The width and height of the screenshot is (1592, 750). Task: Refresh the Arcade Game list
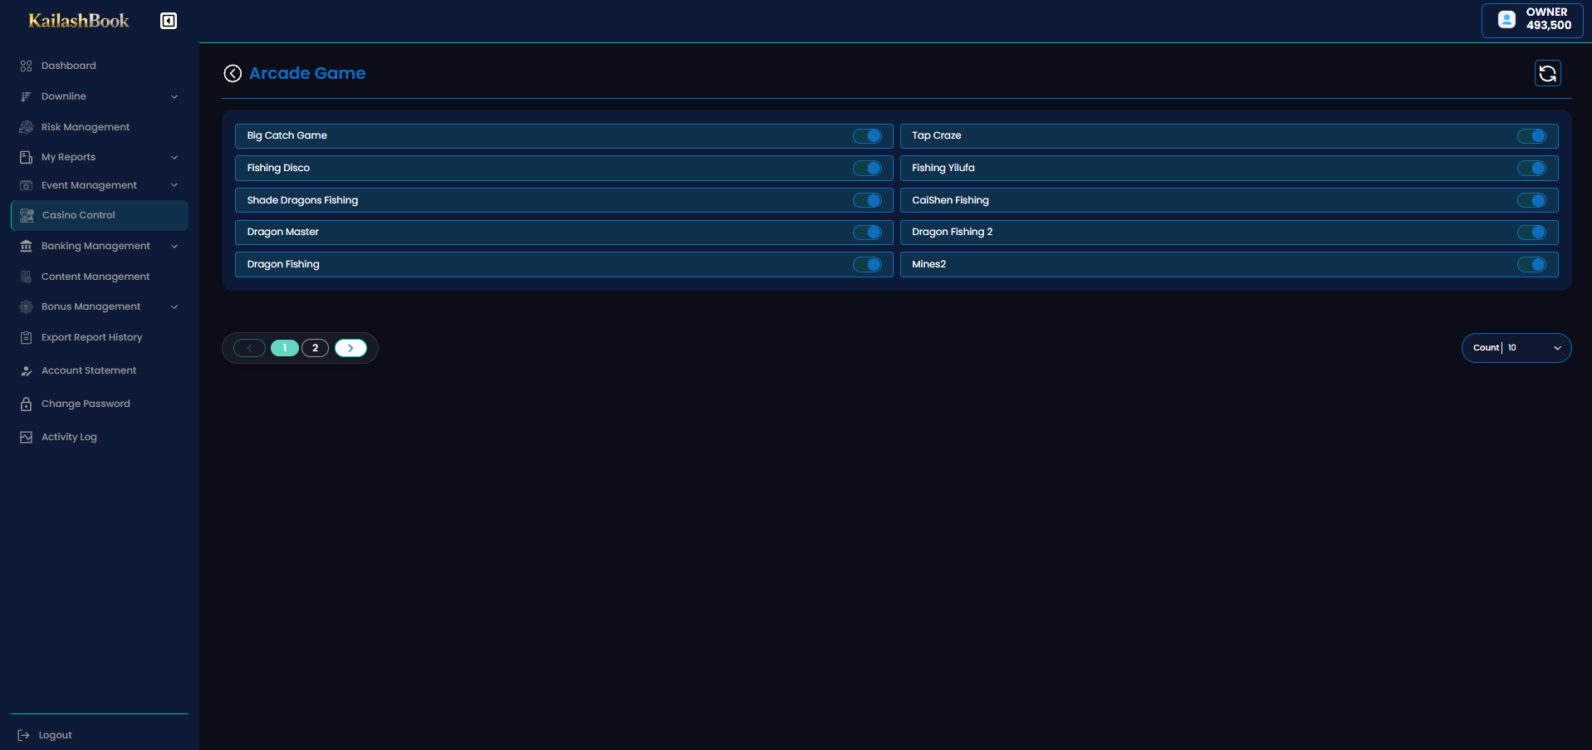(x=1548, y=73)
